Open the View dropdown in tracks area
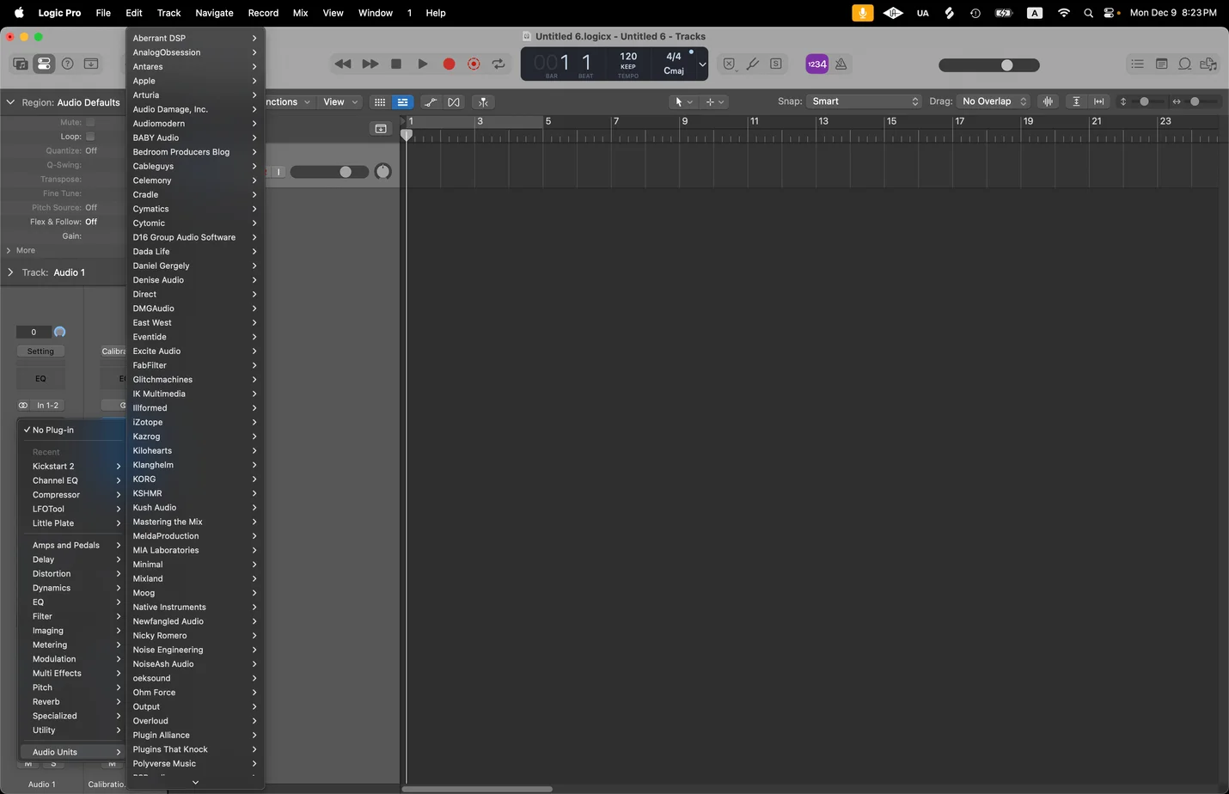The width and height of the screenshot is (1229, 794). [x=340, y=101]
